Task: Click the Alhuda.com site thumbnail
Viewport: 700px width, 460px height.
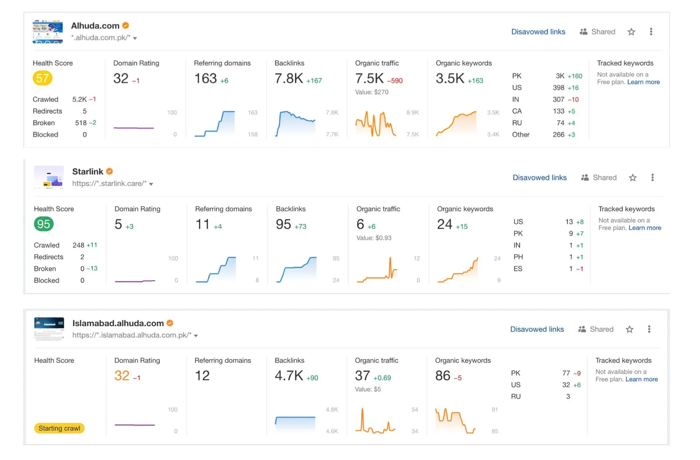Action: pos(48,31)
